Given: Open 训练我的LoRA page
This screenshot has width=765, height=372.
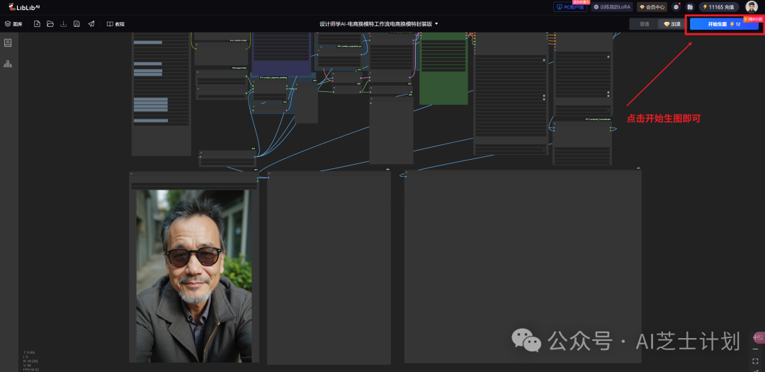Looking at the screenshot, I should (612, 7).
